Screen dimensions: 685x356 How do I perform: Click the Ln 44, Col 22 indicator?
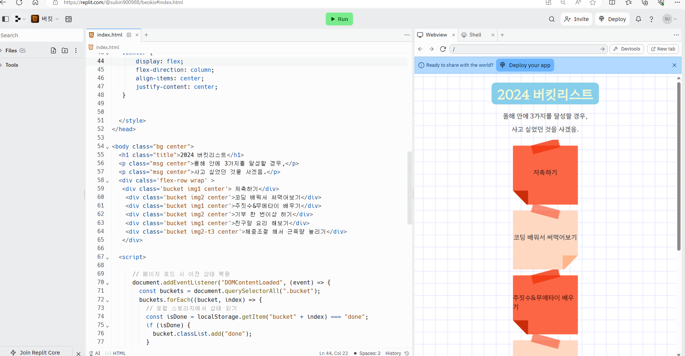pos(333,353)
